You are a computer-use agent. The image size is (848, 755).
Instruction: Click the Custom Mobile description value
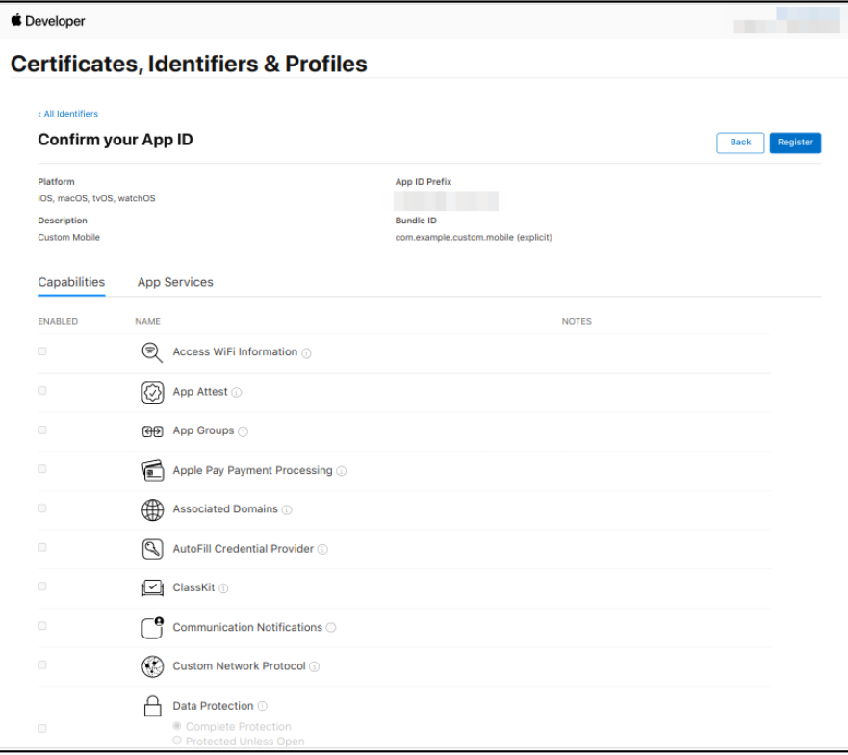click(x=68, y=238)
